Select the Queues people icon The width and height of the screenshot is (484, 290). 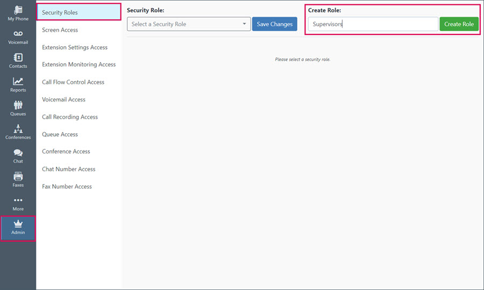18,105
